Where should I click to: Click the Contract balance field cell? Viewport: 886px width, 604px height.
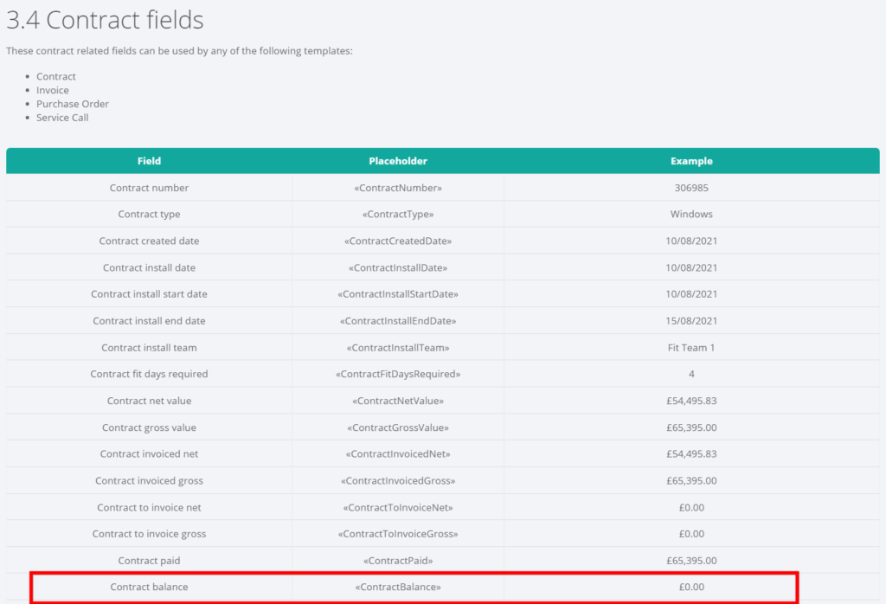[x=149, y=587]
